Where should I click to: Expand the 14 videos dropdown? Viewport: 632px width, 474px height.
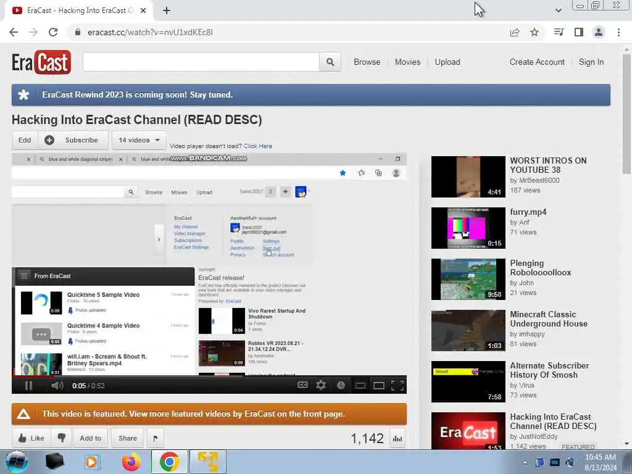pyautogui.click(x=139, y=140)
